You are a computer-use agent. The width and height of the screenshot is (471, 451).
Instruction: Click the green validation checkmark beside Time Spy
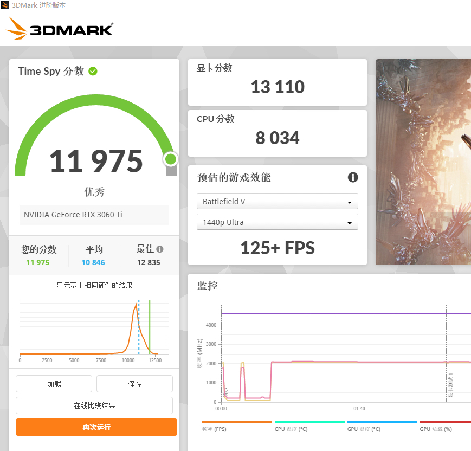[x=93, y=71]
